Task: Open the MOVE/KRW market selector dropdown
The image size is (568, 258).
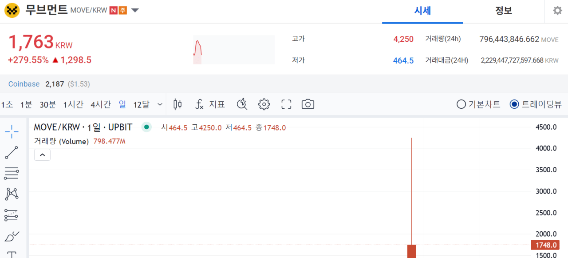Action: [x=135, y=10]
